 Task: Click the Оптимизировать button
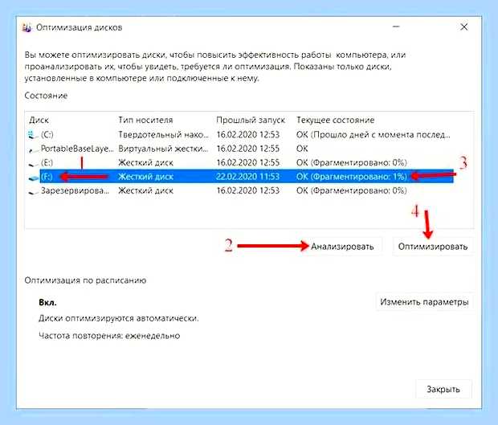tap(433, 247)
